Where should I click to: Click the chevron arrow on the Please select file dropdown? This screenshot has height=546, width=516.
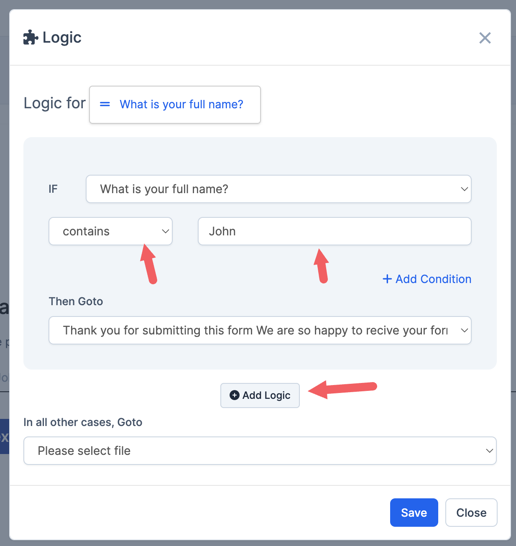pos(489,451)
